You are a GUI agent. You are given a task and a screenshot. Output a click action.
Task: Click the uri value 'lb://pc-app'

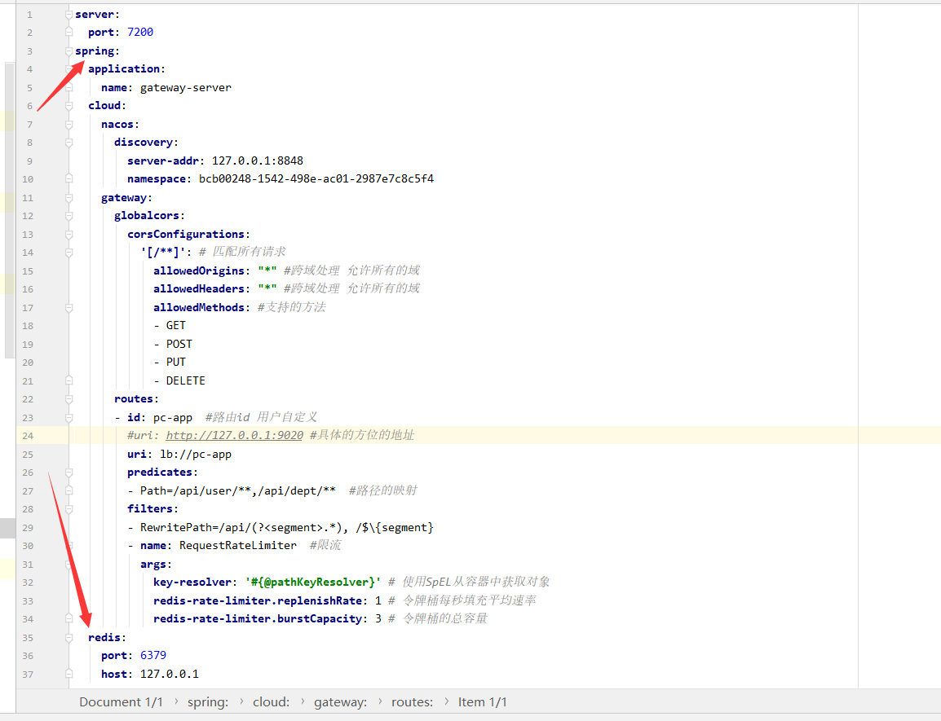[196, 454]
